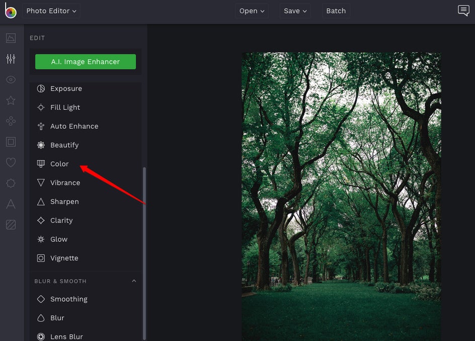475x341 pixels.
Task: Click the Sharpen triangle icon
Action: click(x=41, y=201)
